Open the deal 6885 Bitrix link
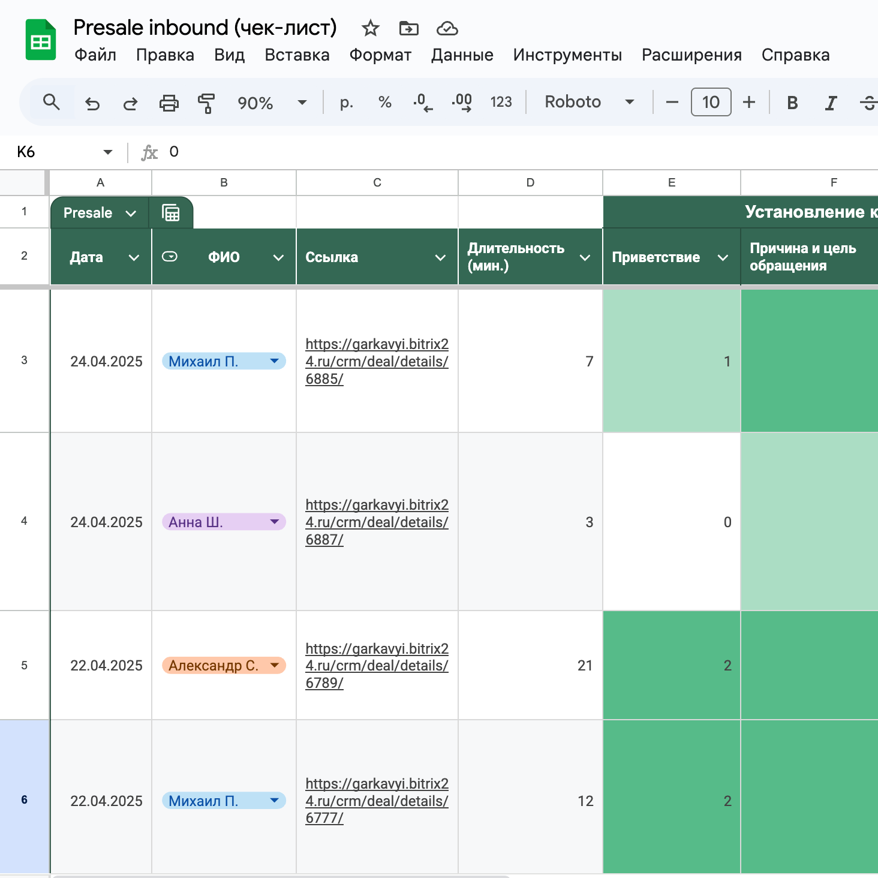Image resolution: width=878 pixels, height=878 pixels. (x=377, y=361)
